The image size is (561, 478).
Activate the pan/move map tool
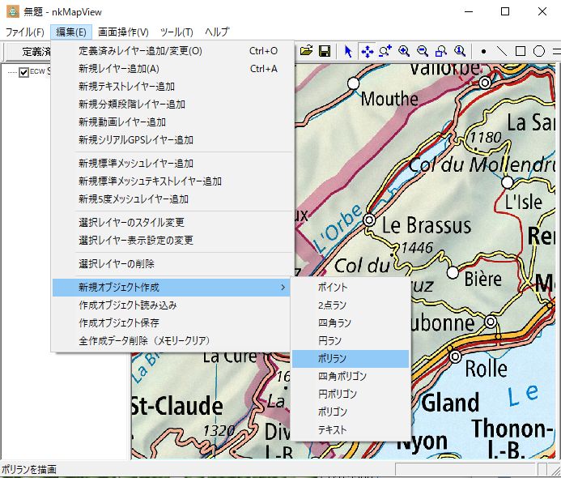(x=367, y=51)
